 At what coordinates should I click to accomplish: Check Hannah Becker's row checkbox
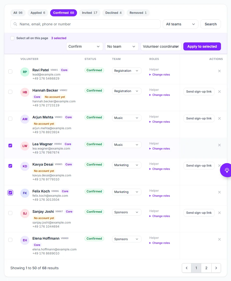pyautogui.click(x=10, y=92)
